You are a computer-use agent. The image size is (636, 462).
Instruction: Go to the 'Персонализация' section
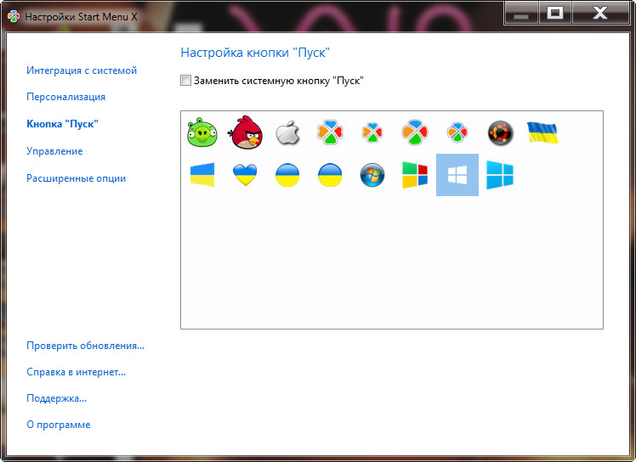(65, 97)
